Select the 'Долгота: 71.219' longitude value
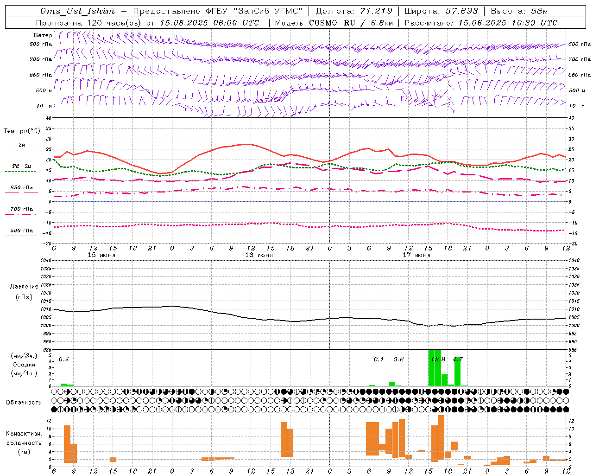593x475 pixels. pos(354,11)
